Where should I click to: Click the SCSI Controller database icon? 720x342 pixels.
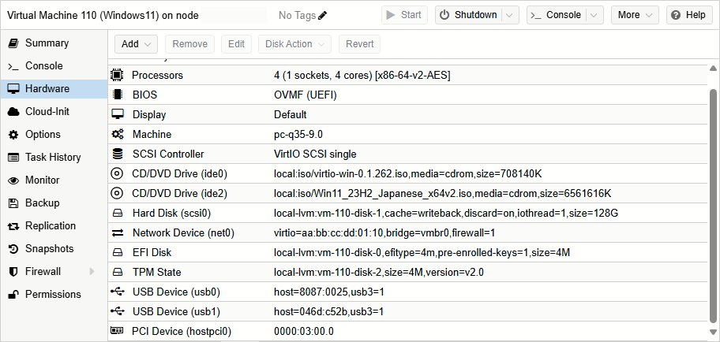pyautogui.click(x=118, y=154)
